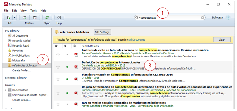Viewport: 237px width, 111px height.
Task: Click the create new folder icon
Action: coord(24,18)
